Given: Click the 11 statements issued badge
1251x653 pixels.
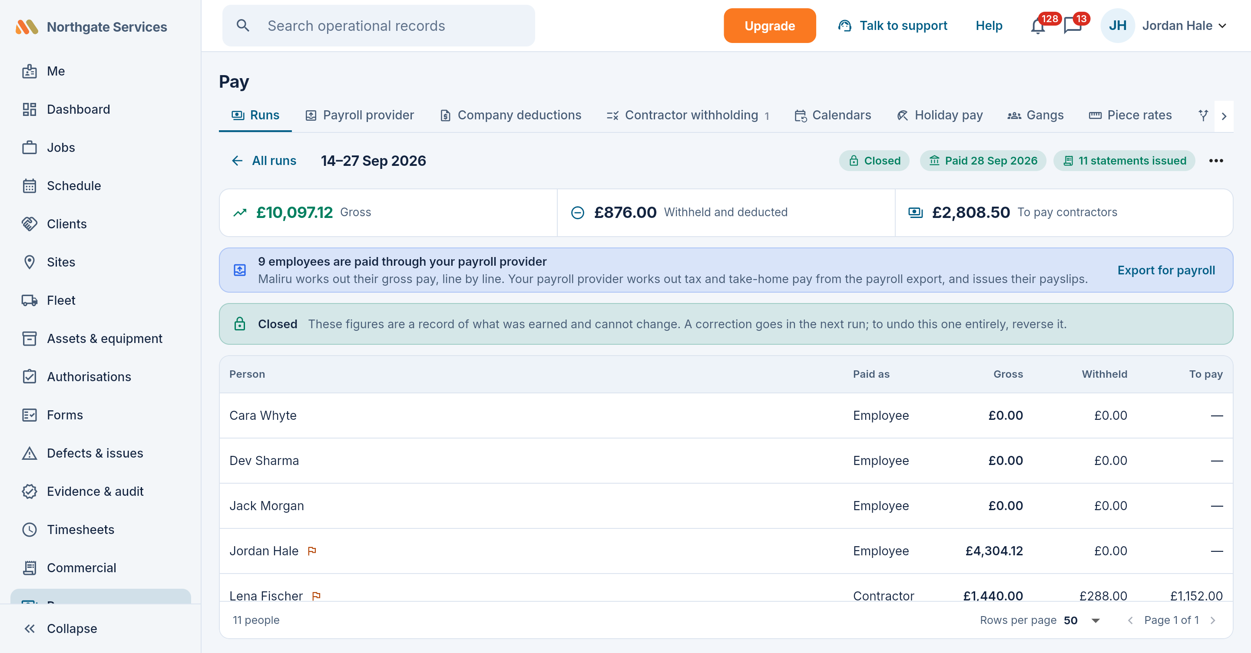Looking at the screenshot, I should coord(1124,161).
